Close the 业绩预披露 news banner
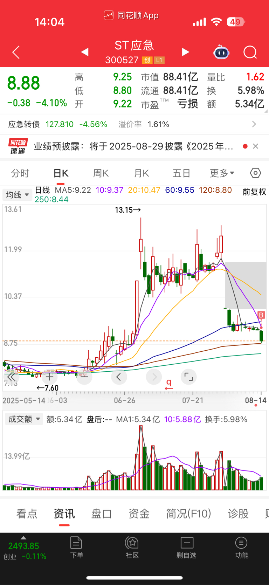 256,146
